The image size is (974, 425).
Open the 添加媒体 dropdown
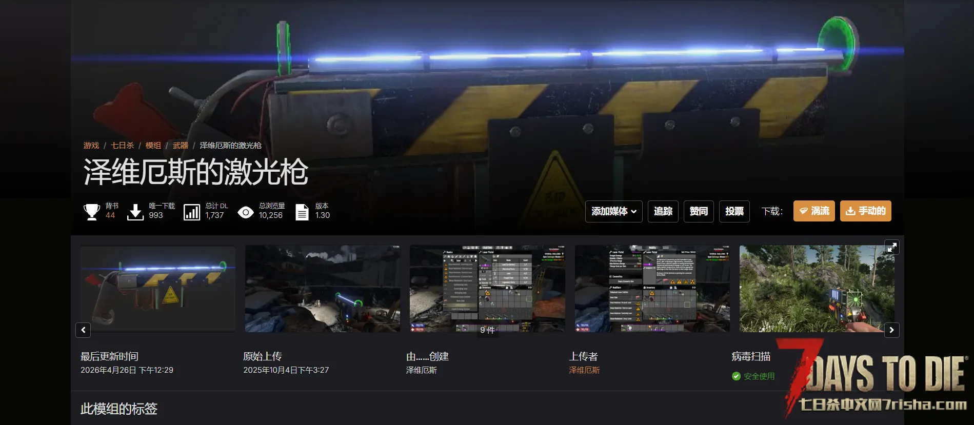(x=613, y=211)
